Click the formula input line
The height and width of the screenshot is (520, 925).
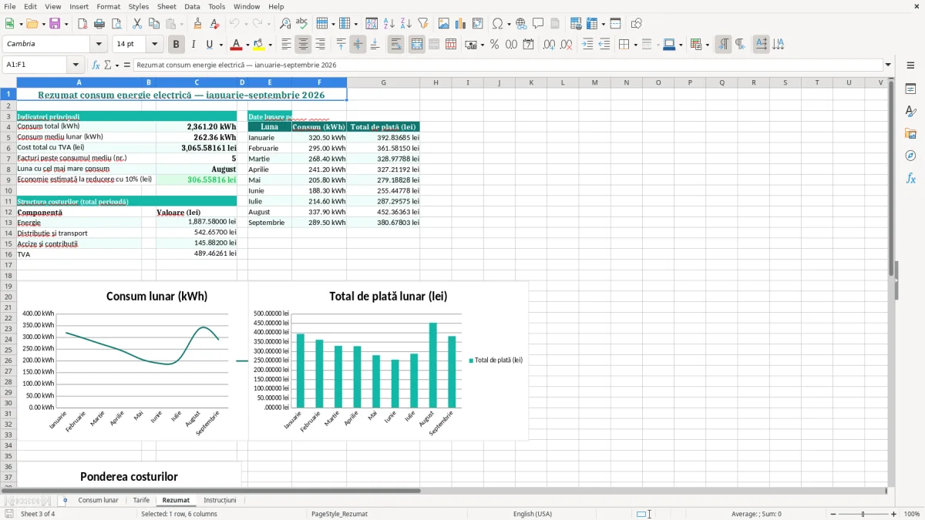coord(508,65)
